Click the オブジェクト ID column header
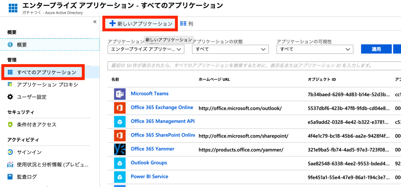The height and width of the screenshot is (187, 401). tap(321, 79)
